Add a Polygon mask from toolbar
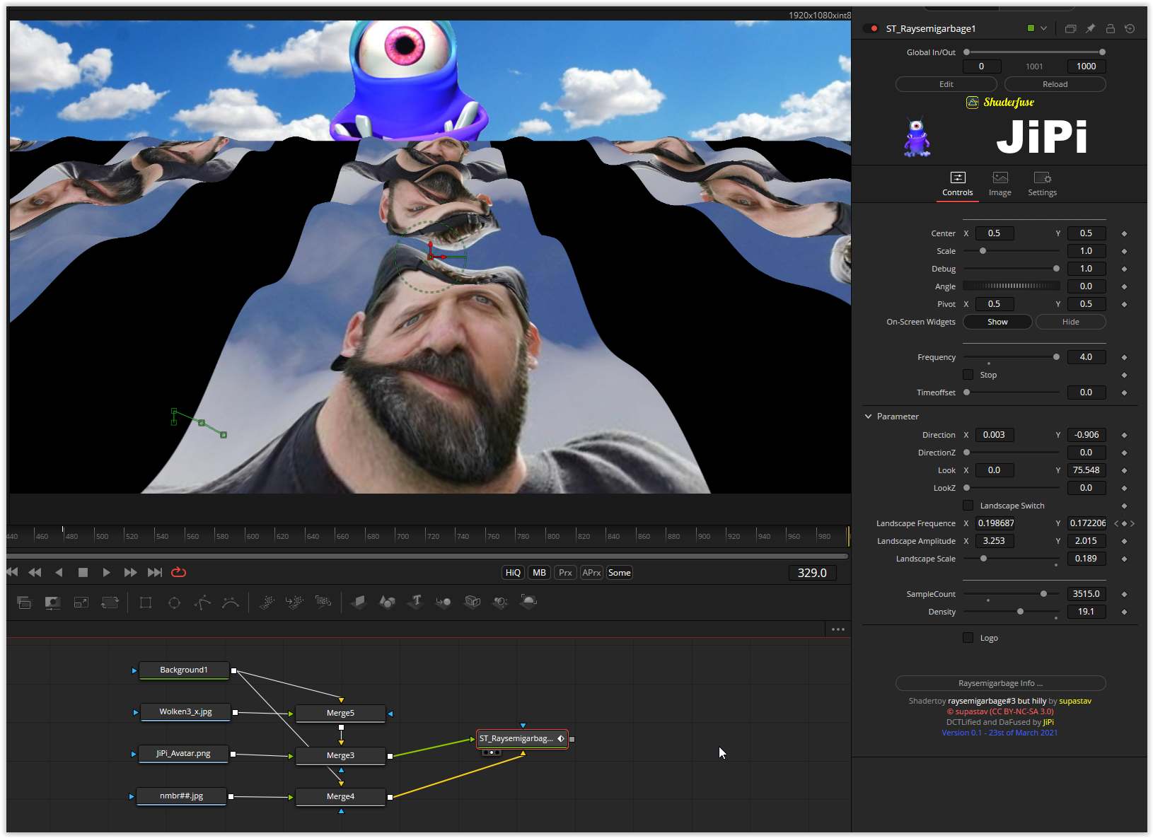 [202, 603]
